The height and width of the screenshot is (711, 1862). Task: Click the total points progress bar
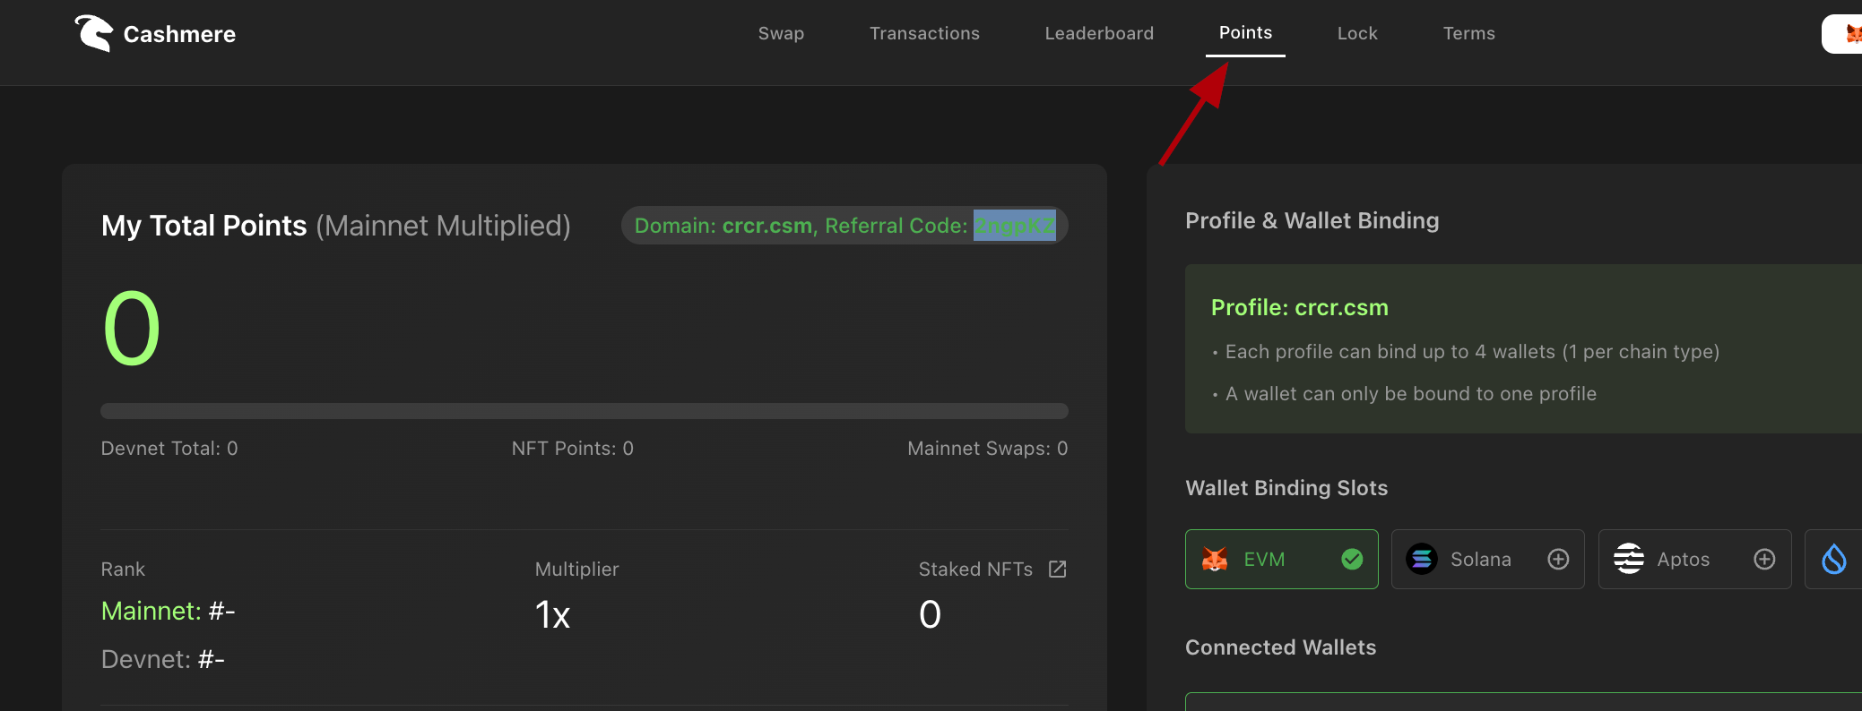click(x=585, y=411)
